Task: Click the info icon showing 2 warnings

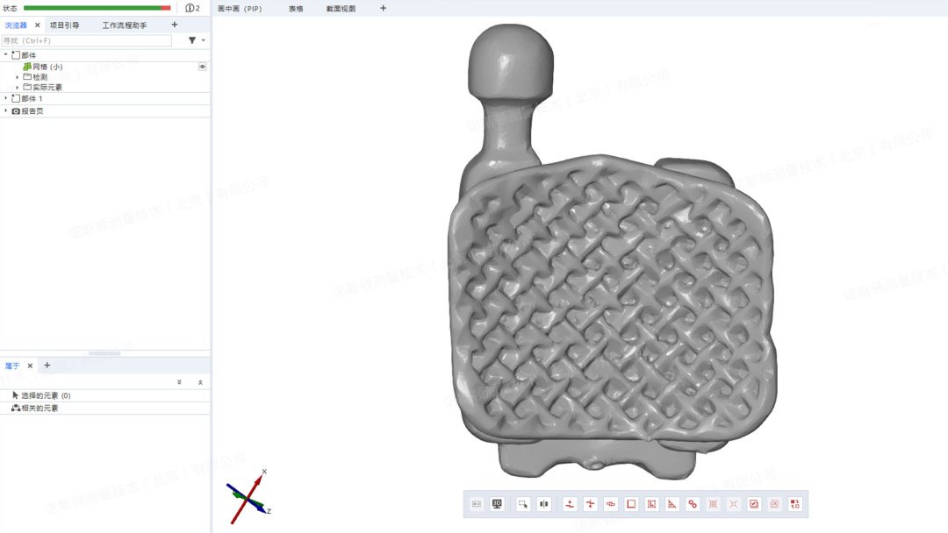Action: pyautogui.click(x=192, y=8)
